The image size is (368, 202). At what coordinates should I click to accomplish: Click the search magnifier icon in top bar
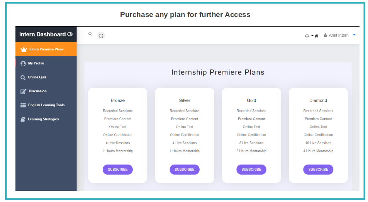(90, 34)
